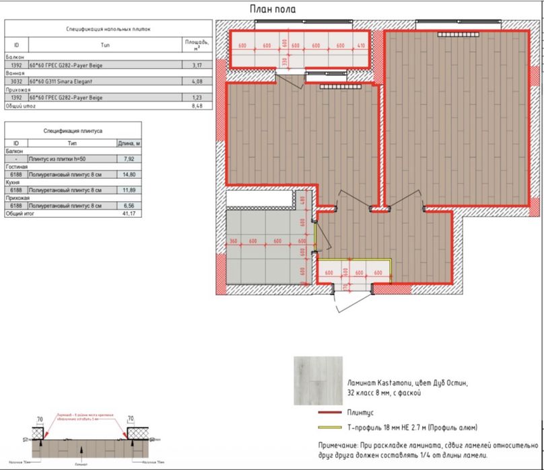
Task: Click the 'Гостиная' row label
Action: point(16,167)
